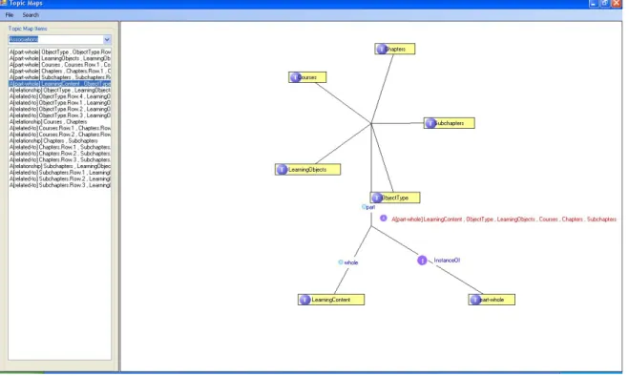The width and height of the screenshot is (629, 376).
Task: Select 'A[related-to] Subchapters.Row.1' row
Action: pyautogui.click(x=60, y=173)
